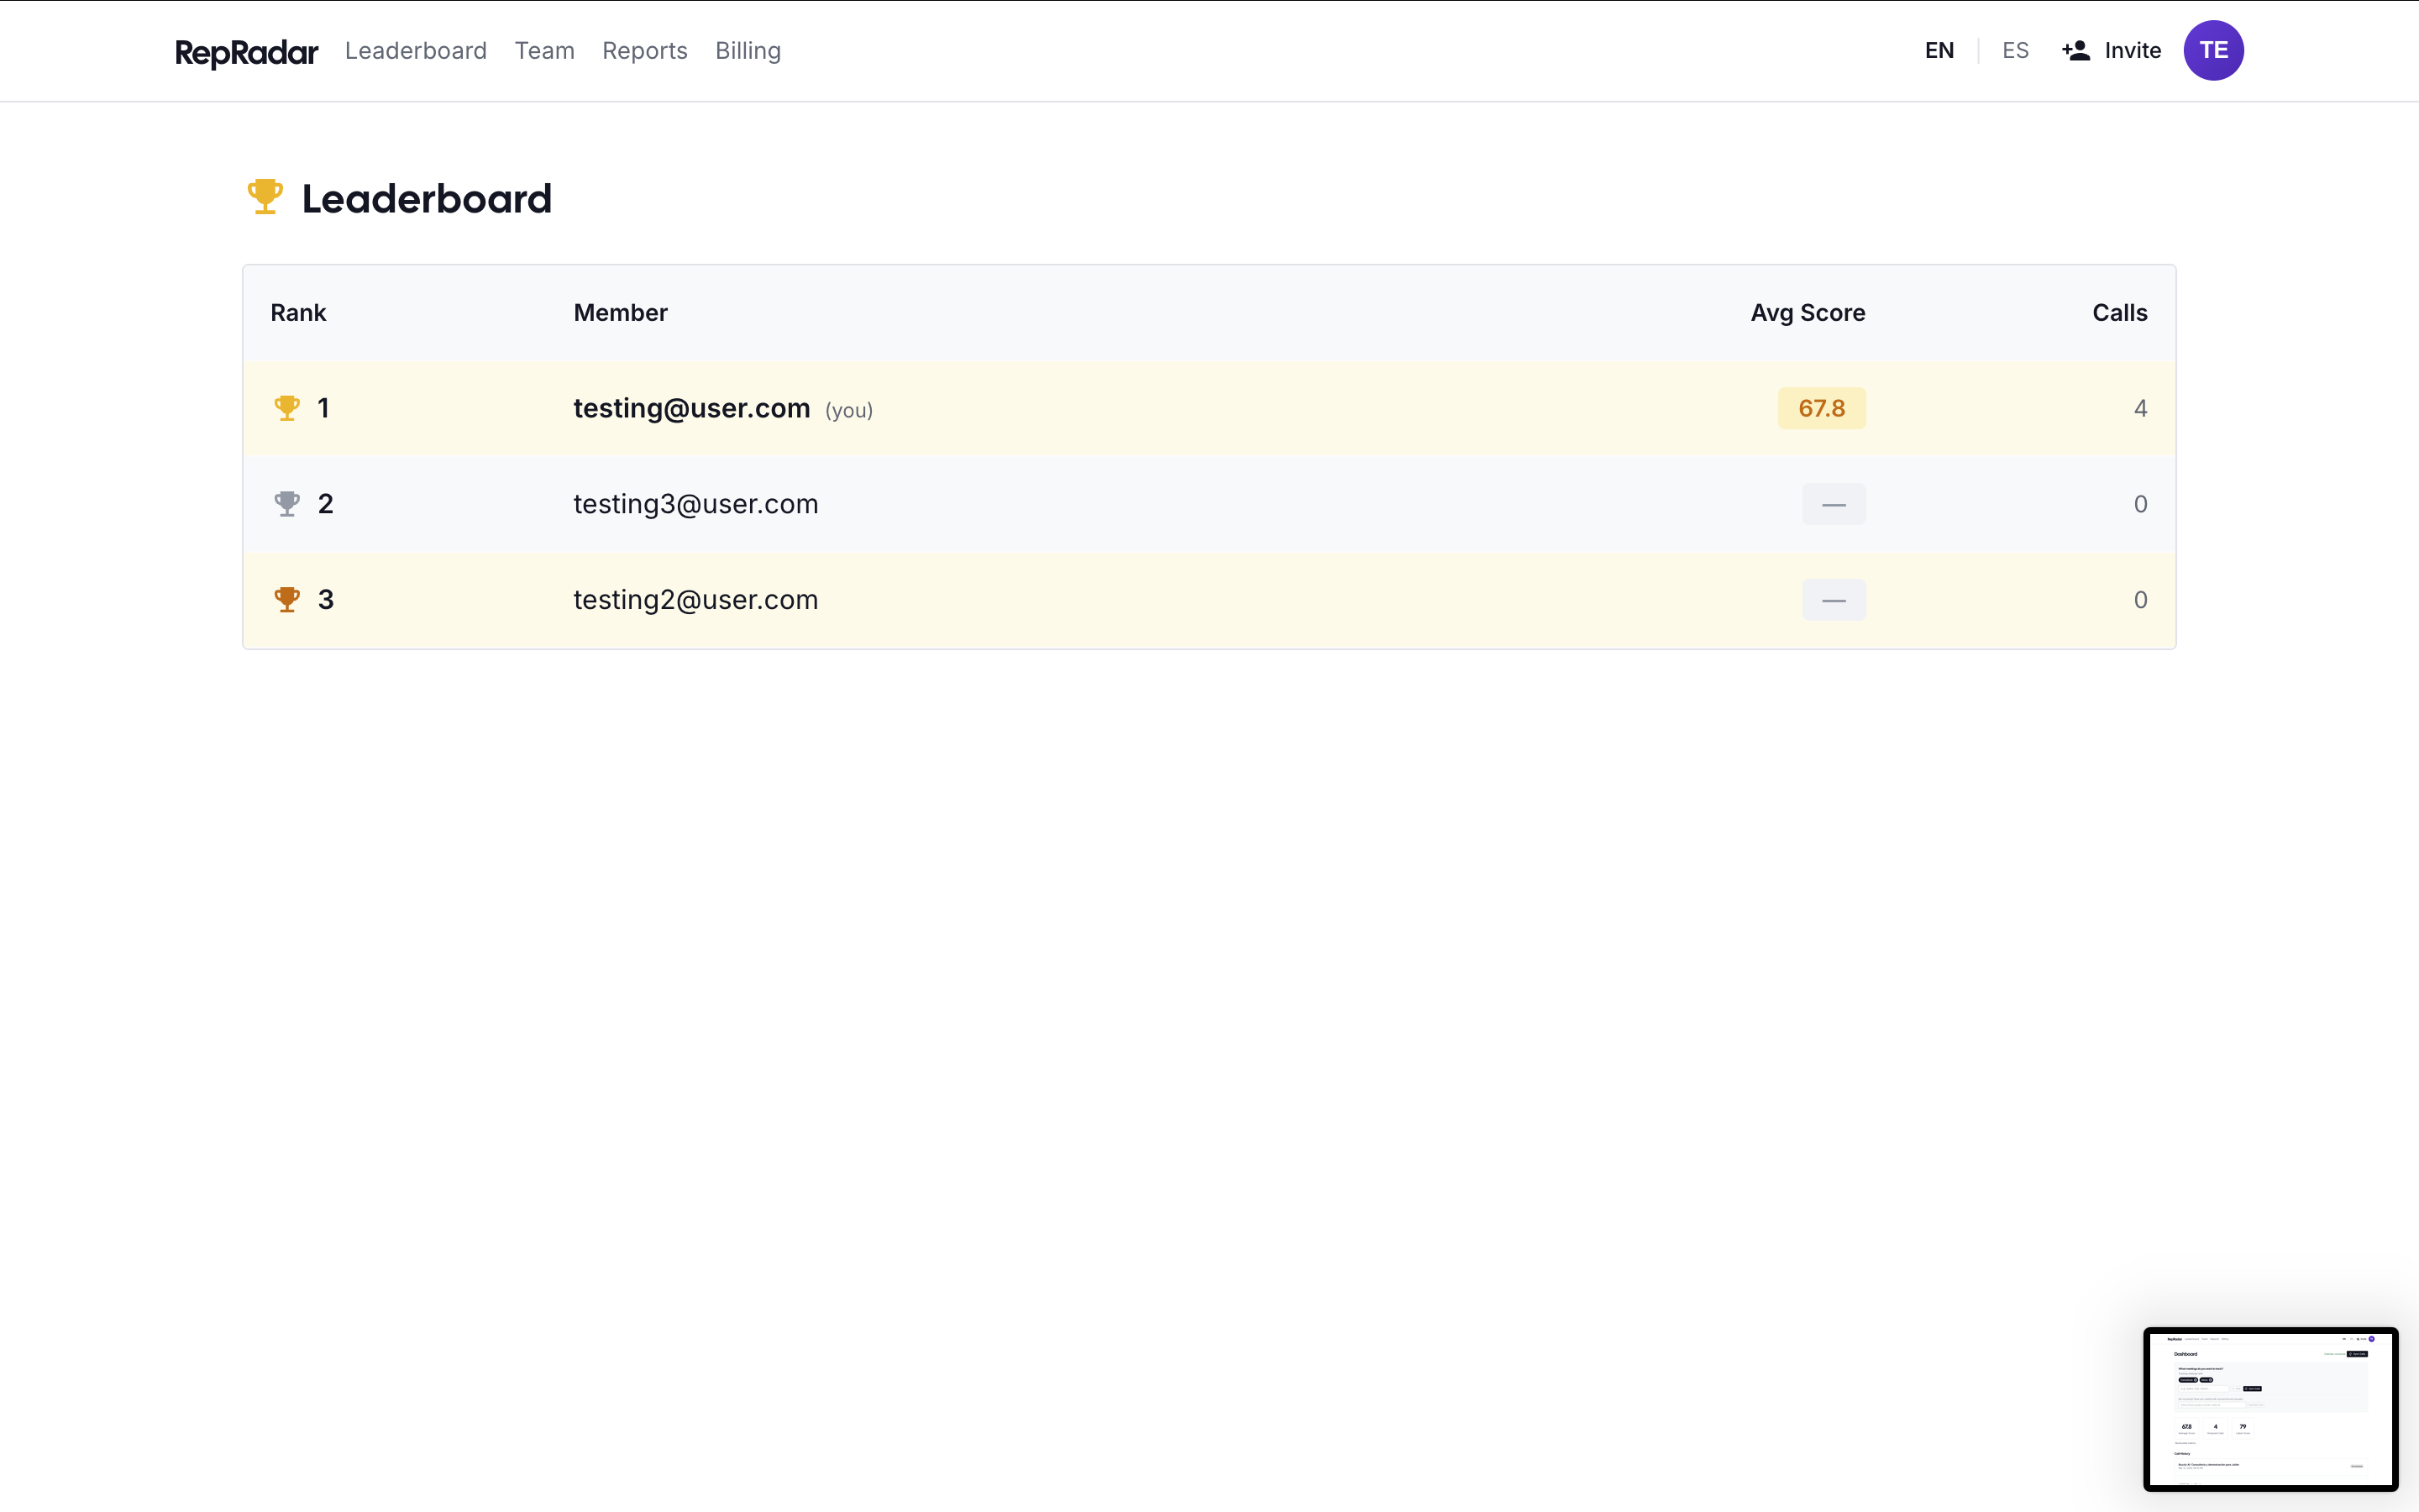Open the Dashboard preview thumbnail
This screenshot has width=2419, height=1512.
[x=2270, y=1408]
